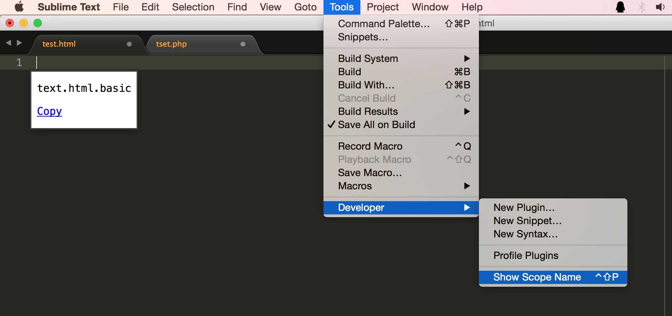672x316 pixels.
Task: Open the Selection menu
Action: 193,7
